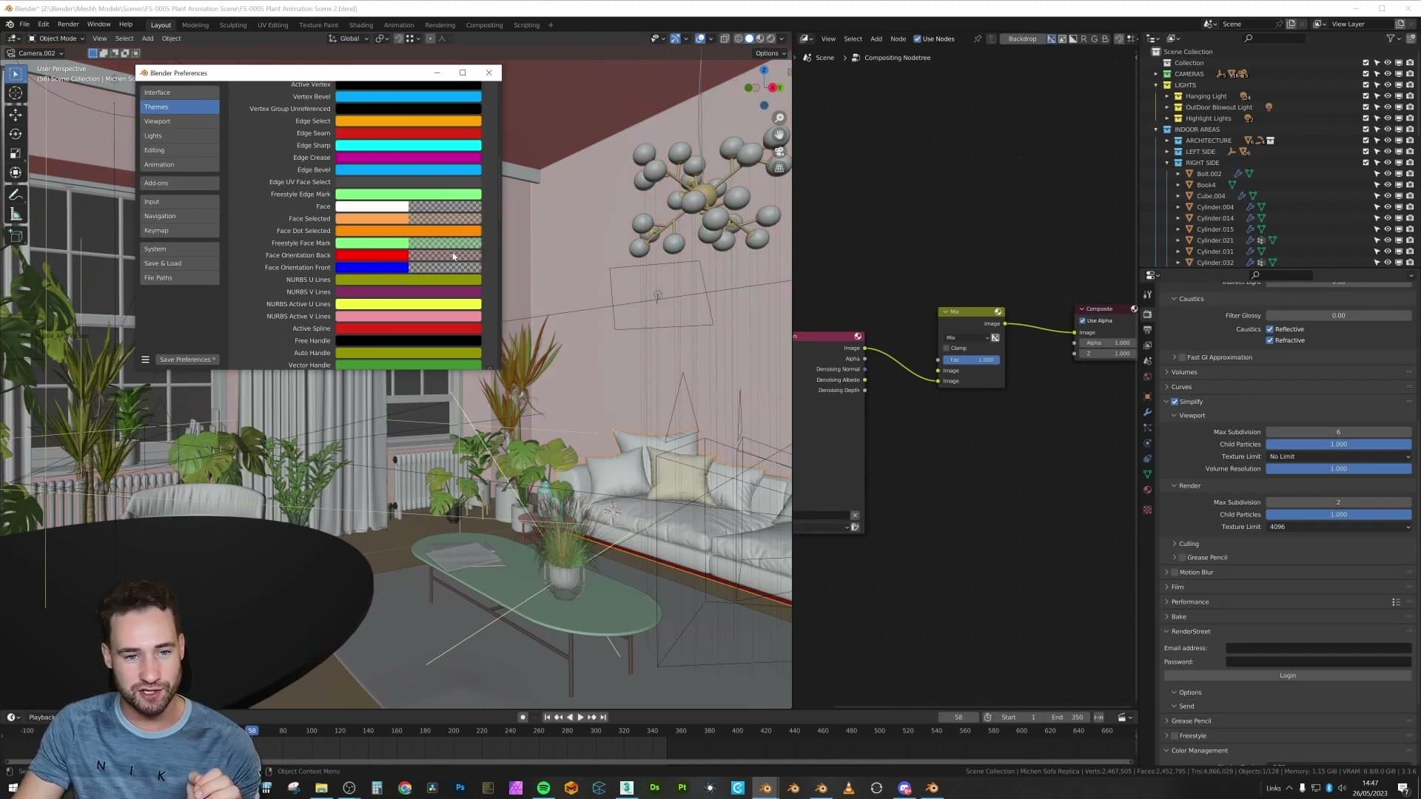Click the Backdrop button in node editor
This screenshot has width=1421, height=799.
pyautogui.click(x=1022, y=38)
